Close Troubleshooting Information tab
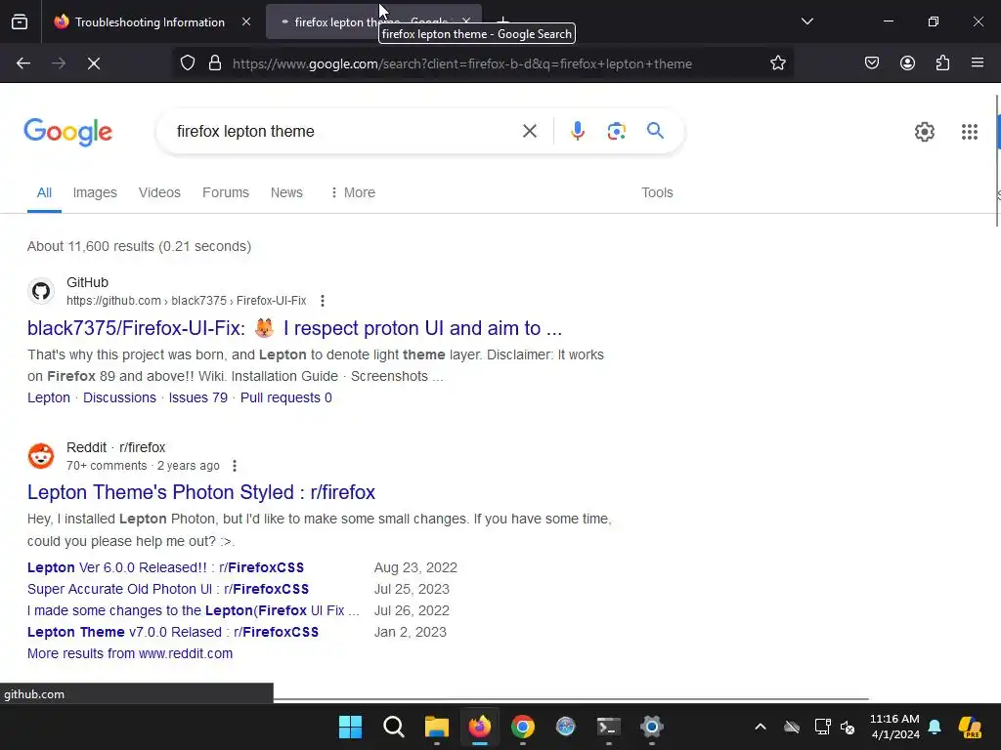This screenshot has width=1001, height=750. click(x=245, y=21)
